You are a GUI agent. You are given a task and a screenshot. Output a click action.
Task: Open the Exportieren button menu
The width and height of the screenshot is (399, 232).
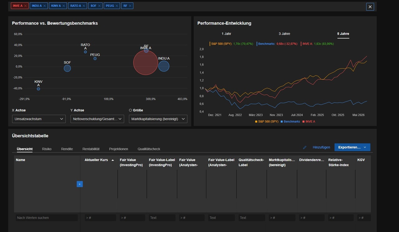[x=352, y=147]
